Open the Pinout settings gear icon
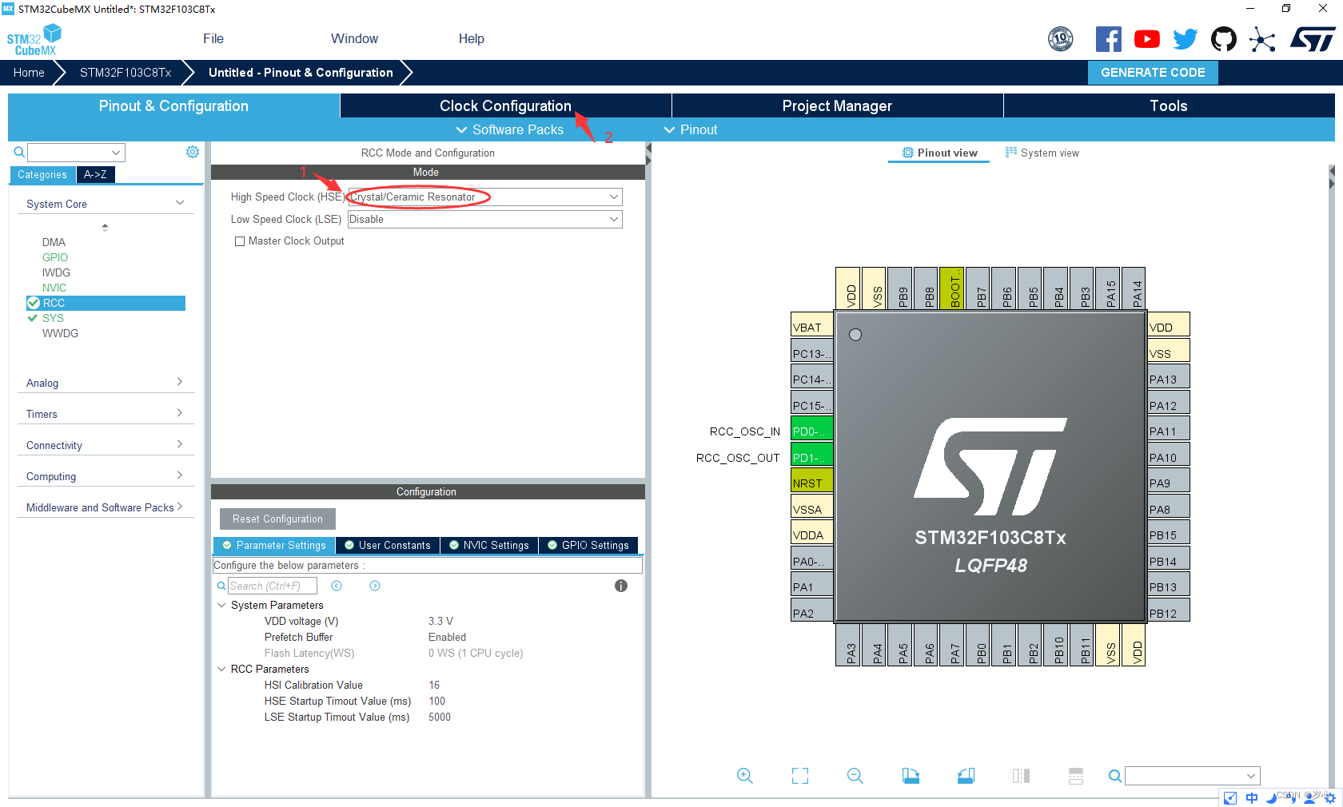The image size is (1343, 807). 192,152
